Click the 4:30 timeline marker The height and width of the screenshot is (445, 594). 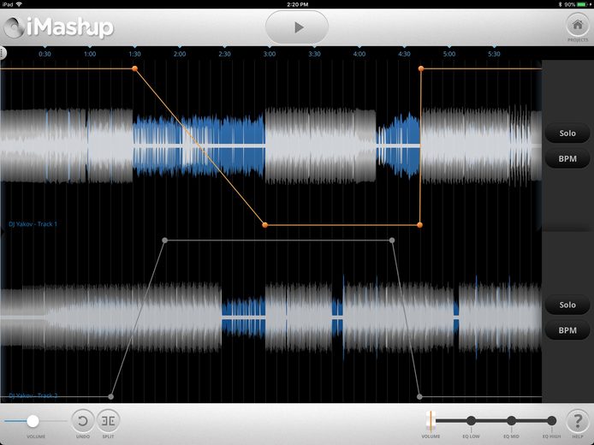tap(404, 54)
